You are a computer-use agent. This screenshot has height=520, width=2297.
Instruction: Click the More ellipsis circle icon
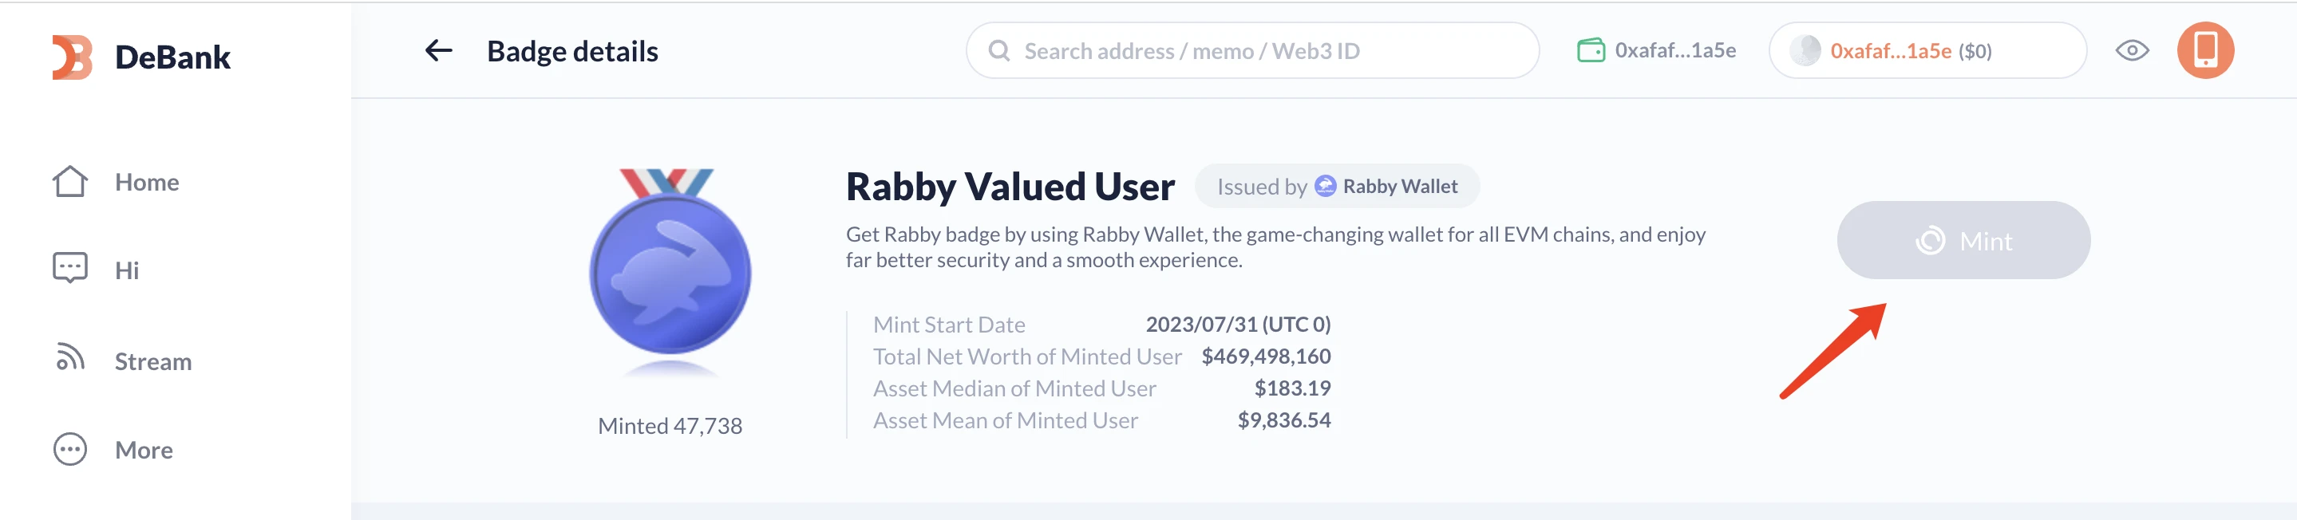[69, 450]
